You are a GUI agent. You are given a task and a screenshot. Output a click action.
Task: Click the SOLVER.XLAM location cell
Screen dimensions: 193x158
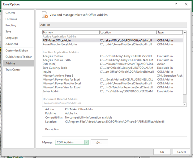click(x=126, y=91)
